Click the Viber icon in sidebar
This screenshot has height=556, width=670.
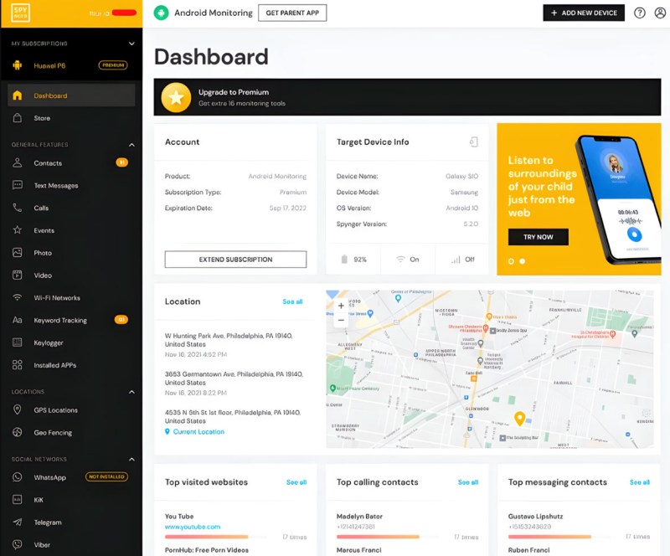click(17, 544)
